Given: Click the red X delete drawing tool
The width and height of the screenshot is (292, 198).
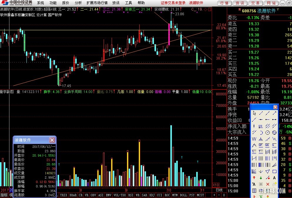Looking at the screenshot, I should 268,184.
